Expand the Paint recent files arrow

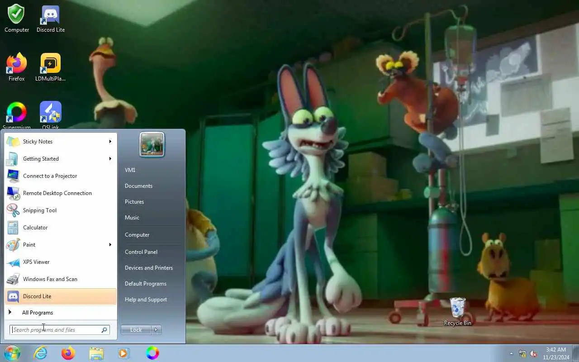coord(110,245)
